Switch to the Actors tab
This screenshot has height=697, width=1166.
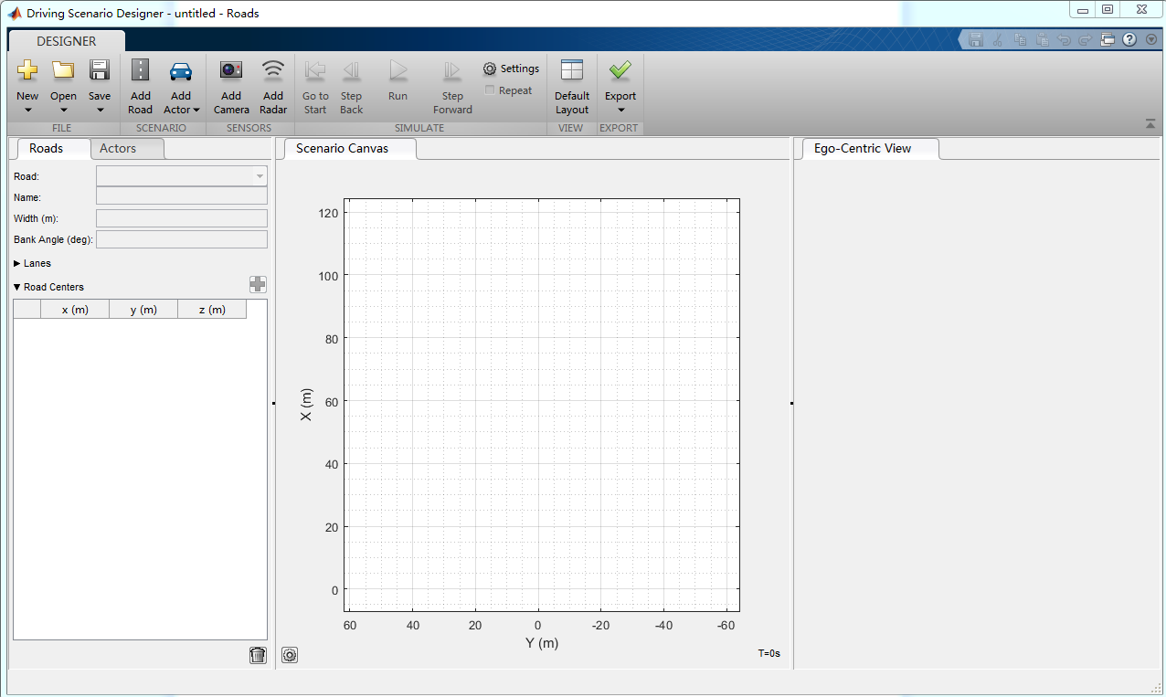point(118,148)
